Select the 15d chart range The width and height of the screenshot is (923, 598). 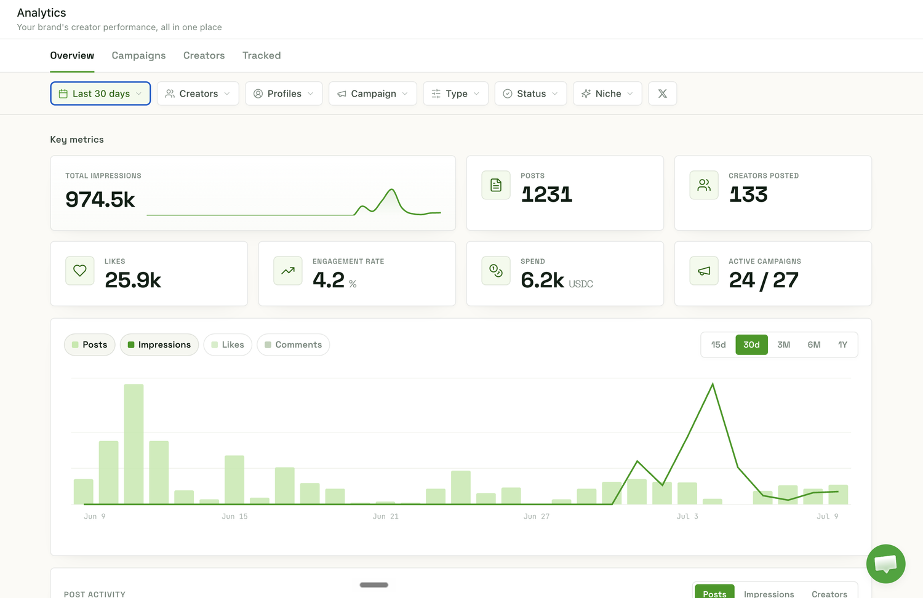(719, 345)
